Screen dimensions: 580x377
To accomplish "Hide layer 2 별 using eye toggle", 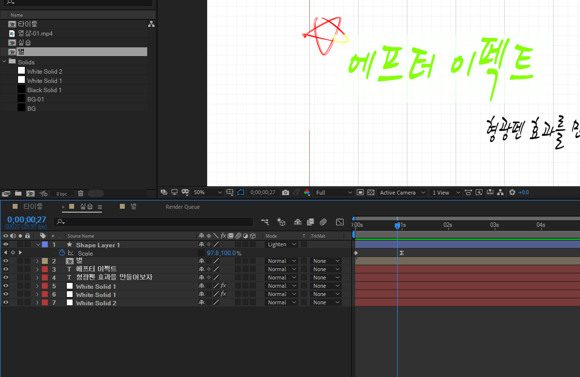I will click(5, 261).
